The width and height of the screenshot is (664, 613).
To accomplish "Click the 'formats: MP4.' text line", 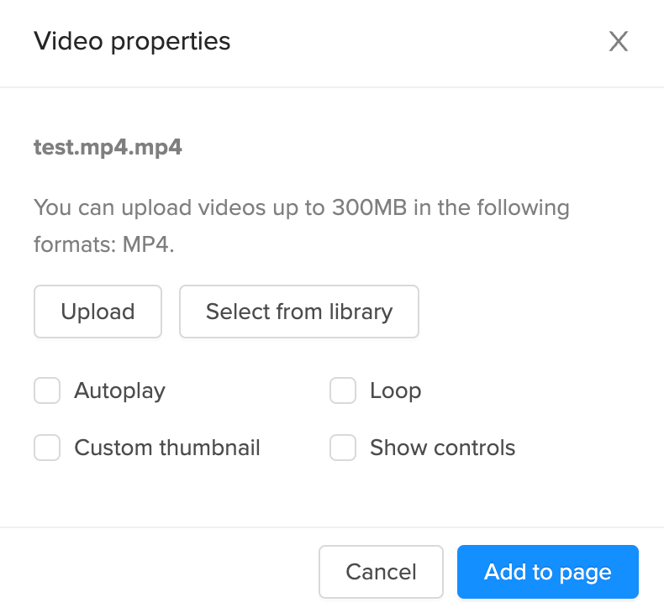I will pyautogui.click(x=103, y=245).
